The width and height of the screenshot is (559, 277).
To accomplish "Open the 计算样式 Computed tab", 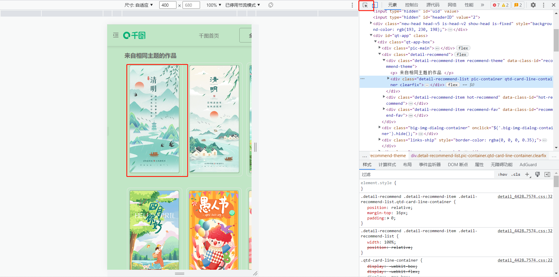I will point(387,165).
